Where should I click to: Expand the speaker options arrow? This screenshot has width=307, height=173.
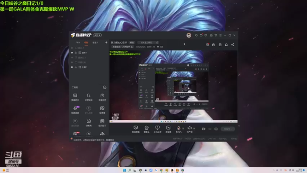[x=194, y=128]
